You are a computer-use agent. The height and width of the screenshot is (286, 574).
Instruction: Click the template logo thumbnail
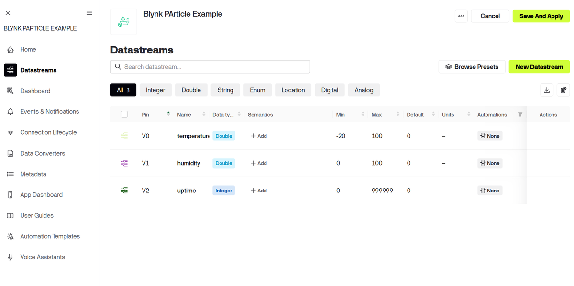coord(123,22)
